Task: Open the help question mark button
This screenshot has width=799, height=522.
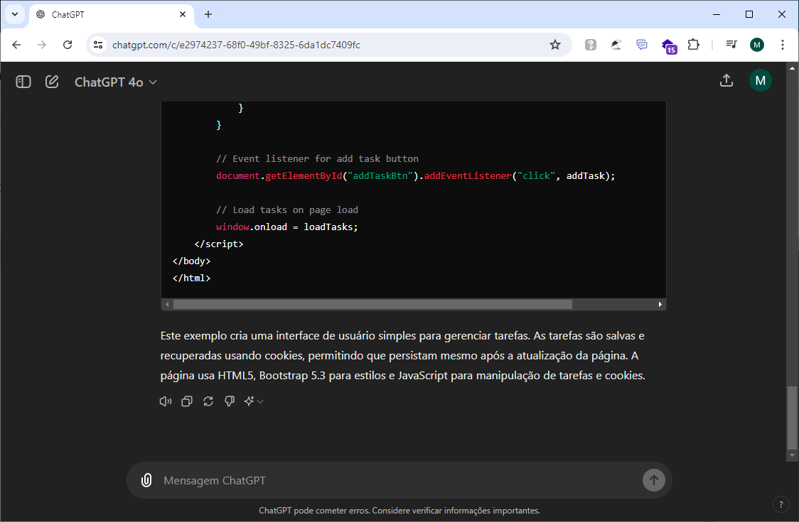Action: pos(781,505)
